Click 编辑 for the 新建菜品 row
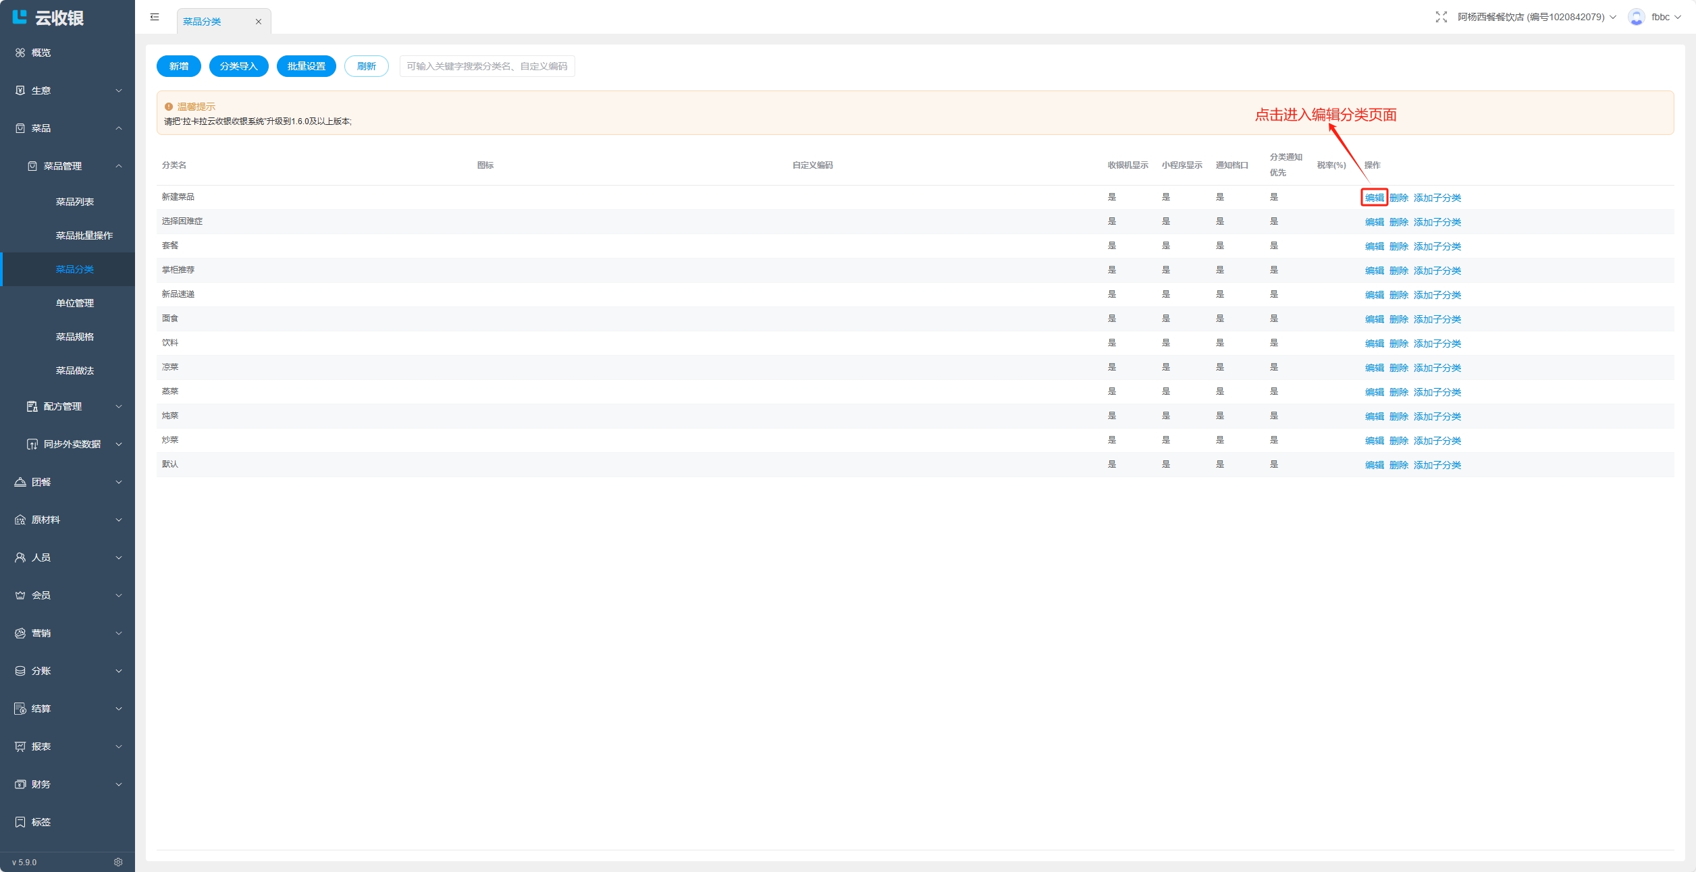This screenshot has height=872, width=1696. pos(1374,198)
